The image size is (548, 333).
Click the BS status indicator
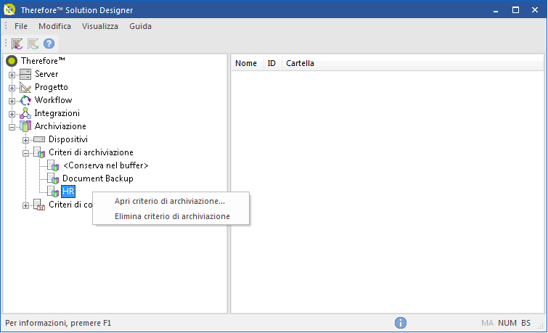coord(525,323)
